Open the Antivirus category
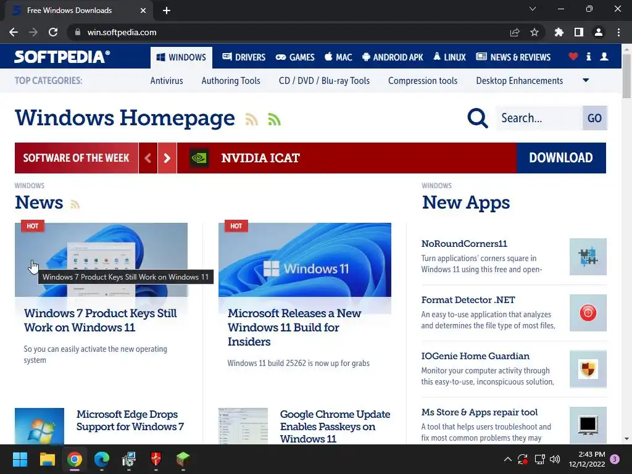The height and width of the screenshot is (474, 632). (167, 81)
